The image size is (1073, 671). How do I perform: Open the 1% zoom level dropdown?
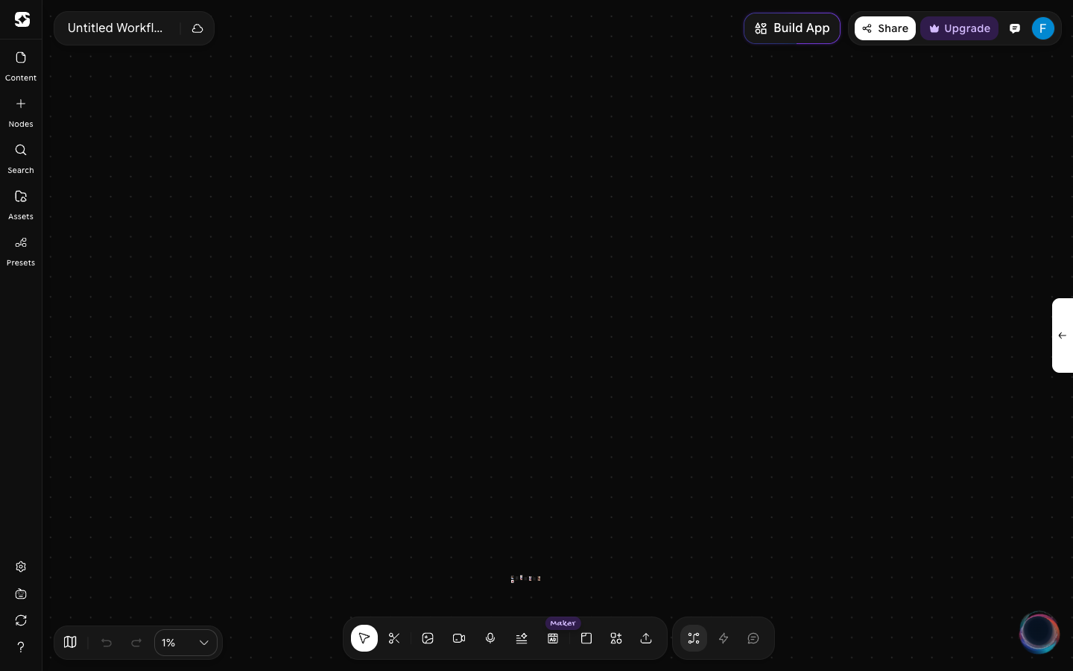pyautogui.click(x=186, y=643)
